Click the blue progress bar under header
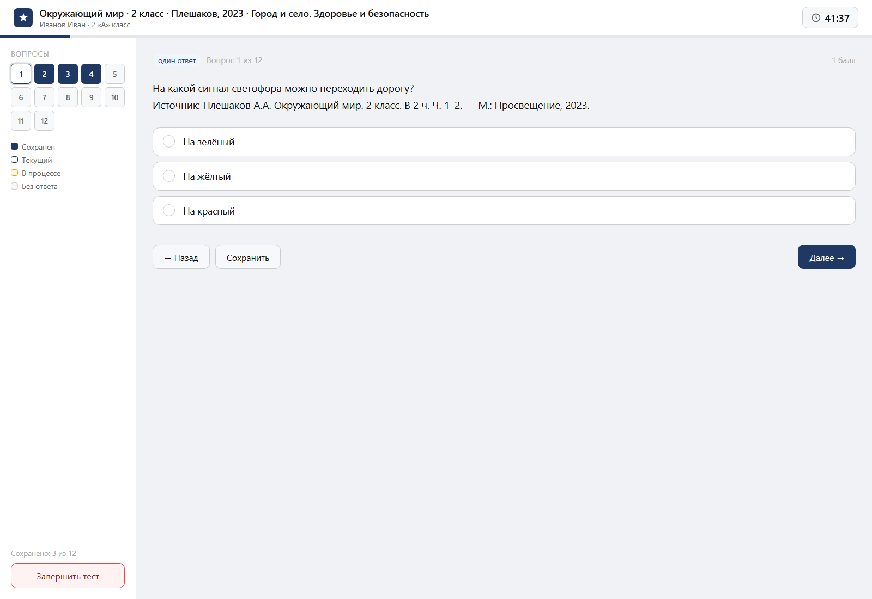 pos(35,36)
